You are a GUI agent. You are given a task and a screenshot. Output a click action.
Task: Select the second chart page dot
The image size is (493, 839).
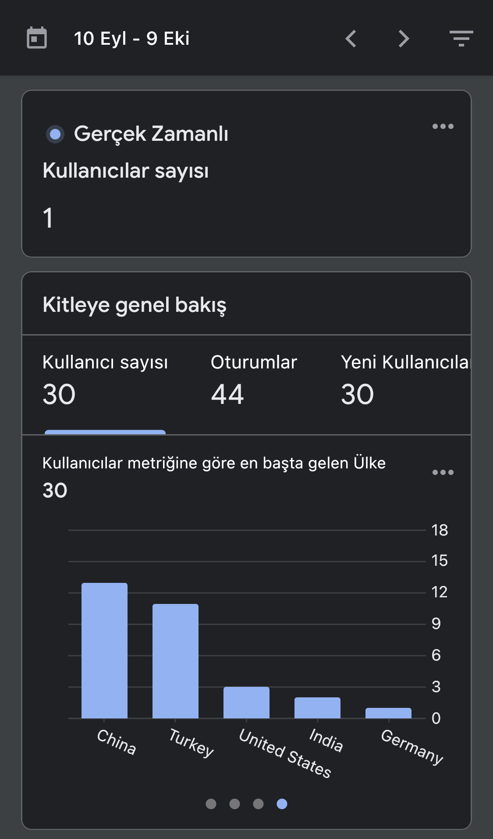click(x=235, y=803)
